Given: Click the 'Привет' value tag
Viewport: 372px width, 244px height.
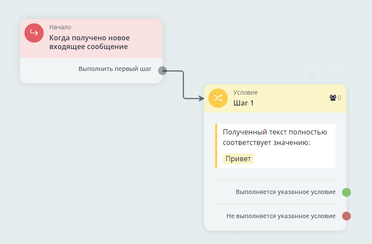Looking at the screenshot, I should (238, 159).
